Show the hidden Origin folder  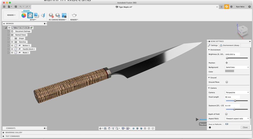point(12,38)
